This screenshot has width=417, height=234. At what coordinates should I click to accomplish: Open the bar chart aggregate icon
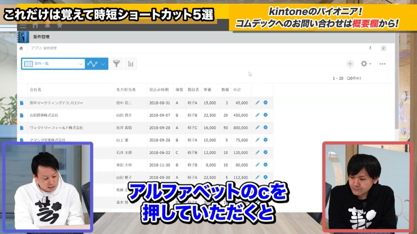coord(131,64)
